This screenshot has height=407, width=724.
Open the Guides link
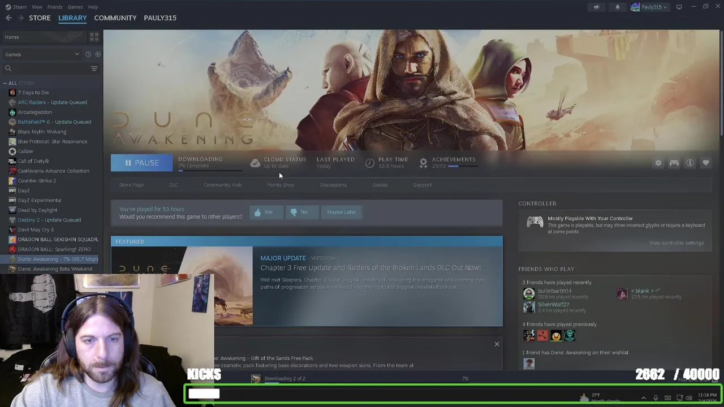click(380, 185)
